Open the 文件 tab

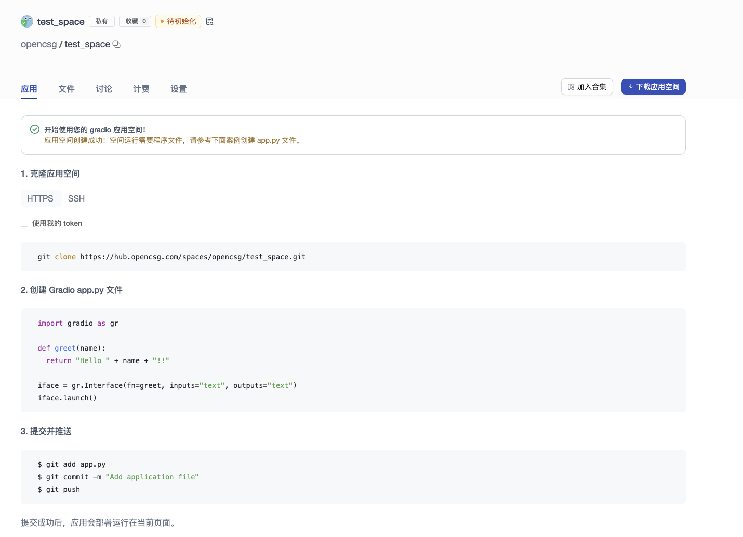(67, 89)
